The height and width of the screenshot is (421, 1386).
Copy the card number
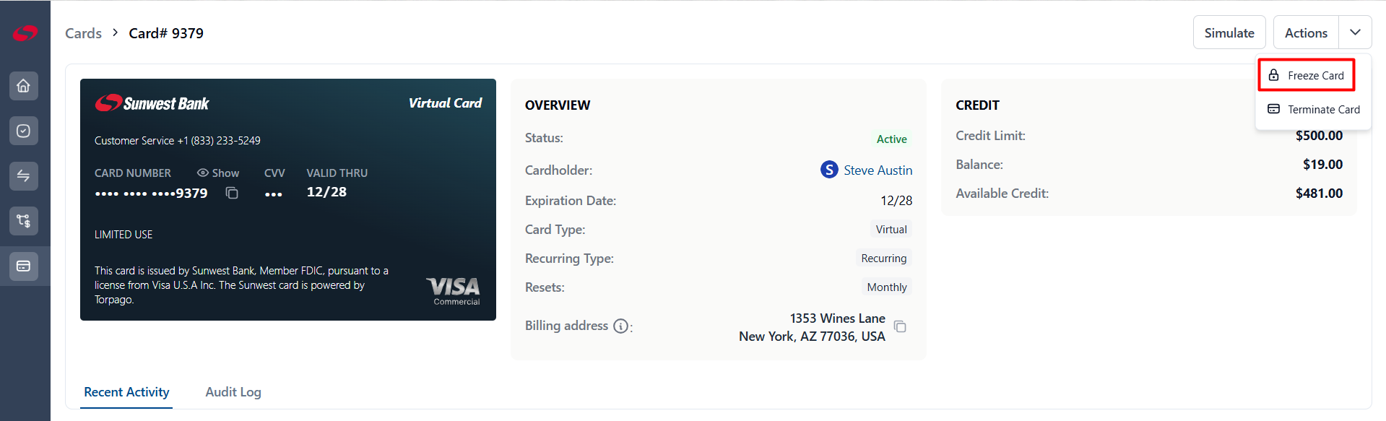[x=232, y=193]
